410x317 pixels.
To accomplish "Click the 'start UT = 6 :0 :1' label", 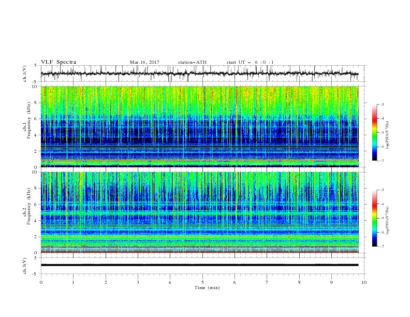I will [x=250, y=62].
